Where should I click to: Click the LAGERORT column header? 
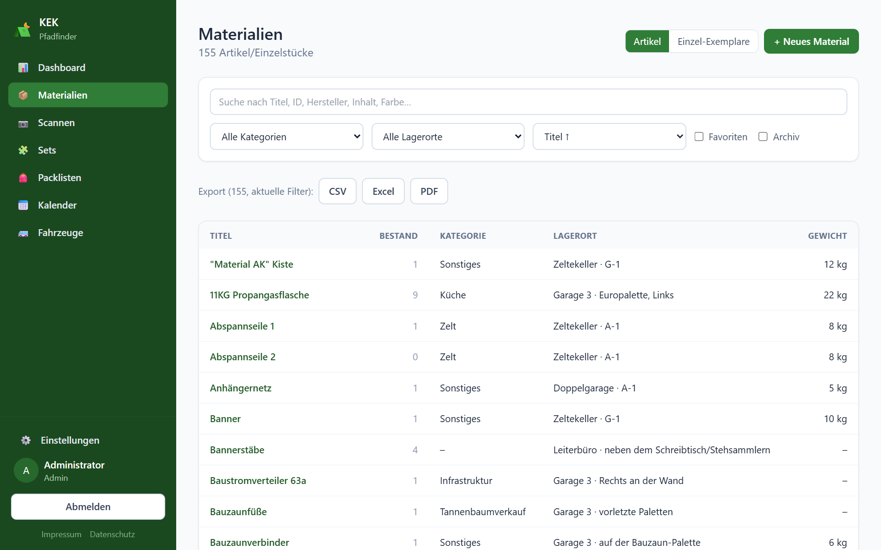pyautogui.click(x=575, y=236)
